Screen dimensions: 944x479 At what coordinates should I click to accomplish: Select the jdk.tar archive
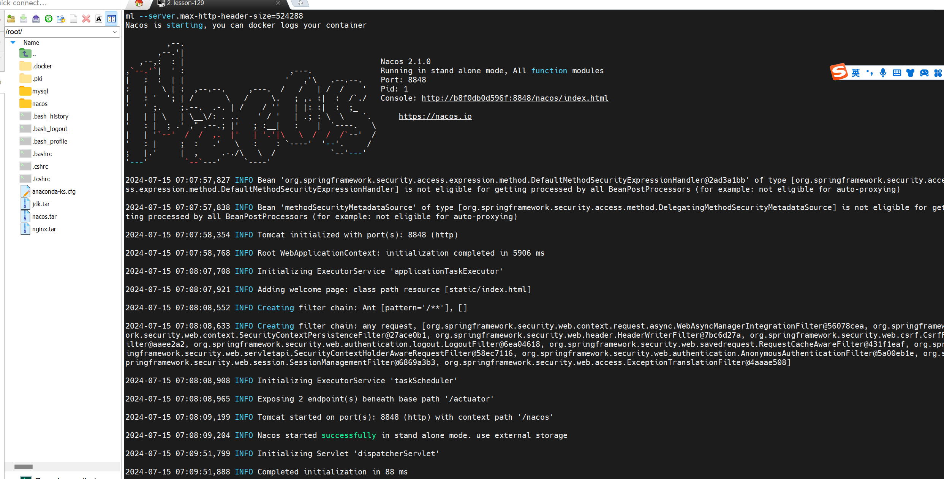click(35, 204)
